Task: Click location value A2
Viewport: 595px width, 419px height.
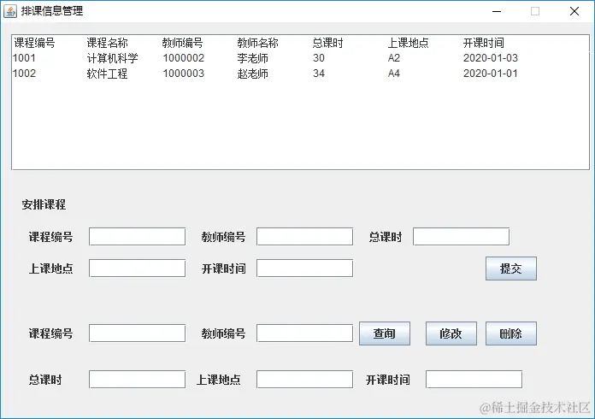Action: pos(394,58)
